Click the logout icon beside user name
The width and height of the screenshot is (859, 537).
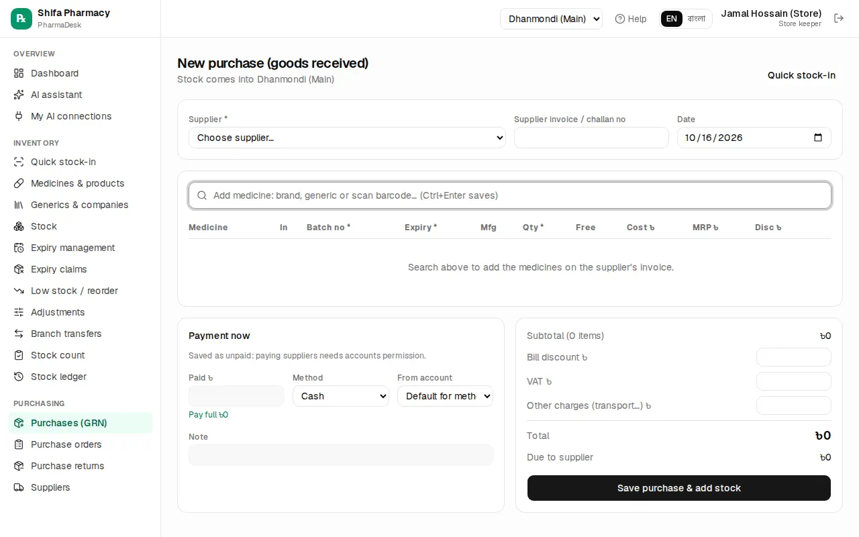click(839, 18)
